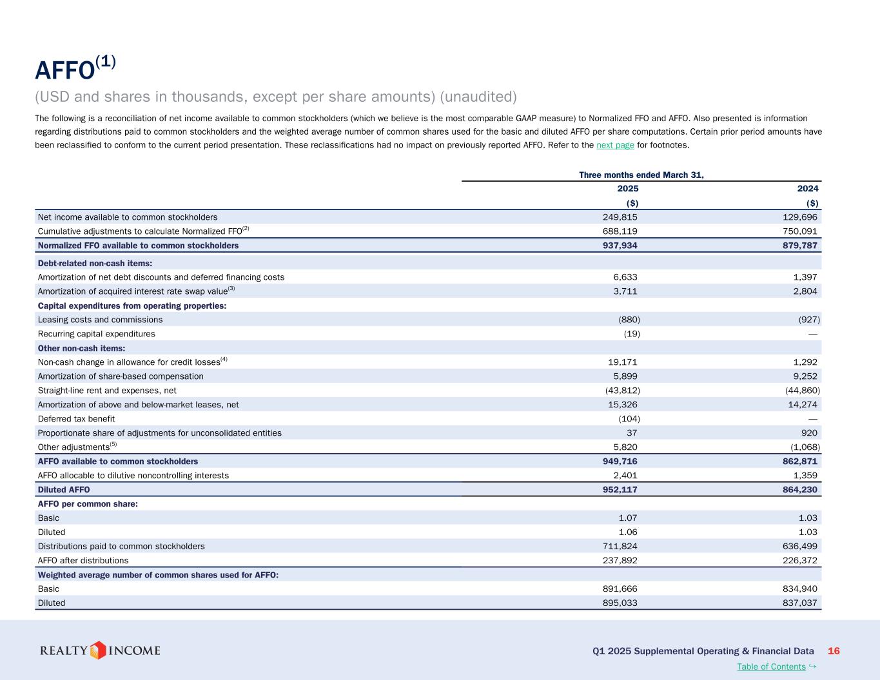The height and width of the screenshot is (680, 880).
Task: Click the 2025 distributions paid value 711,824
Action: [618, 547]
